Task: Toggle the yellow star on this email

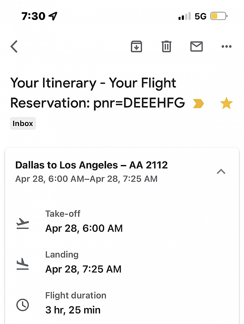Action: [226, 103]
